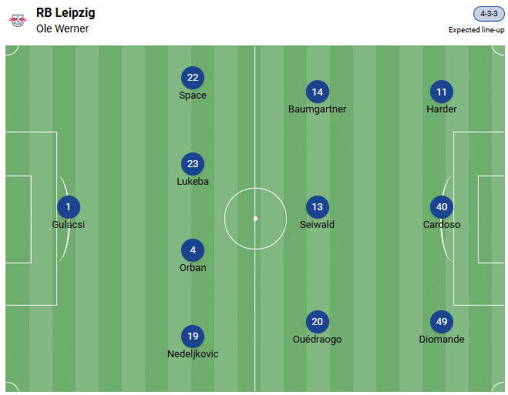Image resolution: width=508 pixels, height=395 pixels.
Task: Click Cardoso's number 40 badge
Action: point(442,206)
